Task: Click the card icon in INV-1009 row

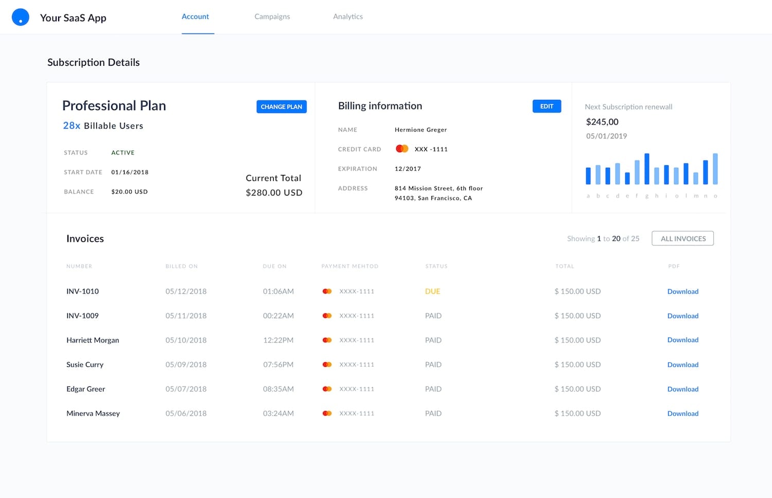Action: point(327,316)
